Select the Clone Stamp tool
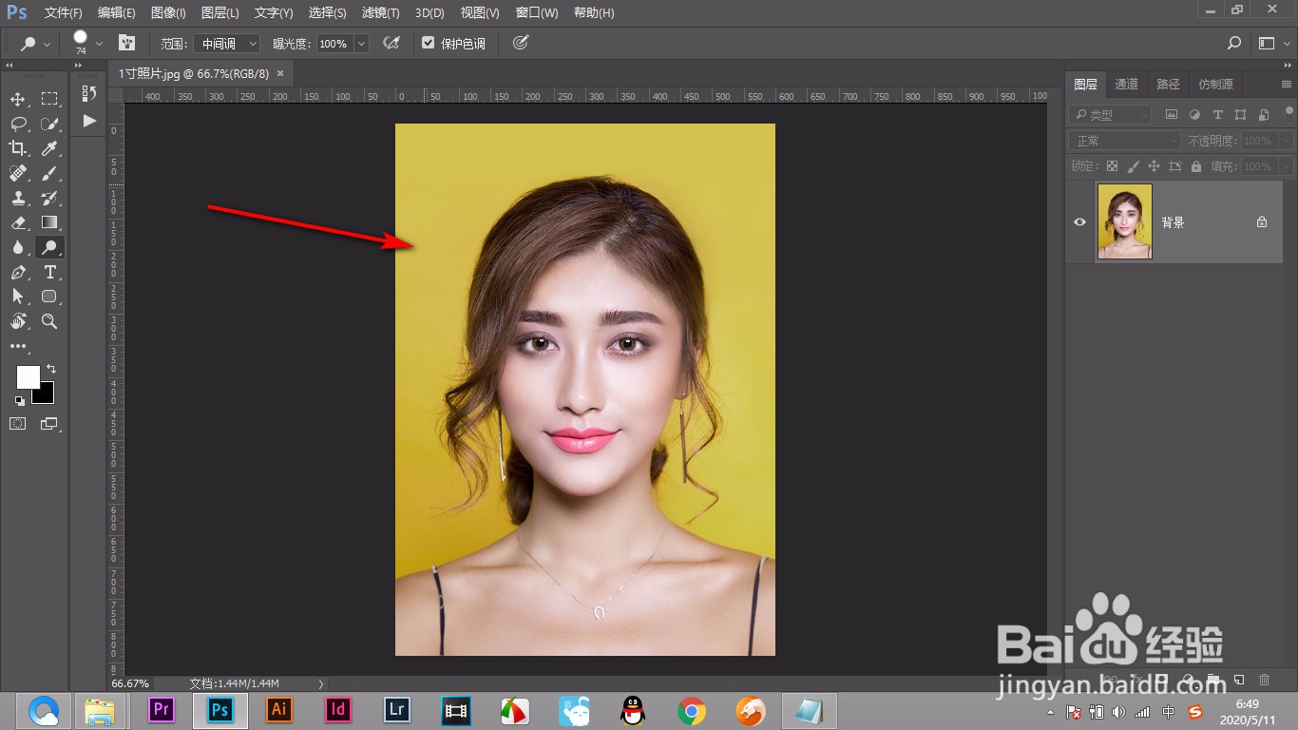The width and height of the screenshot is (1298, 730). (x=18, y=198)
